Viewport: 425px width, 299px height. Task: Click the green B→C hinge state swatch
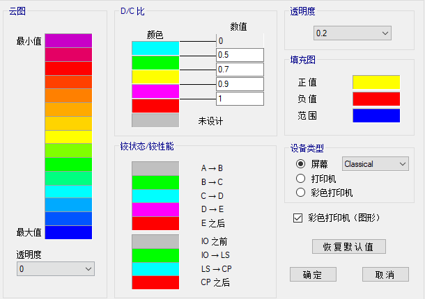click(155, 182)
